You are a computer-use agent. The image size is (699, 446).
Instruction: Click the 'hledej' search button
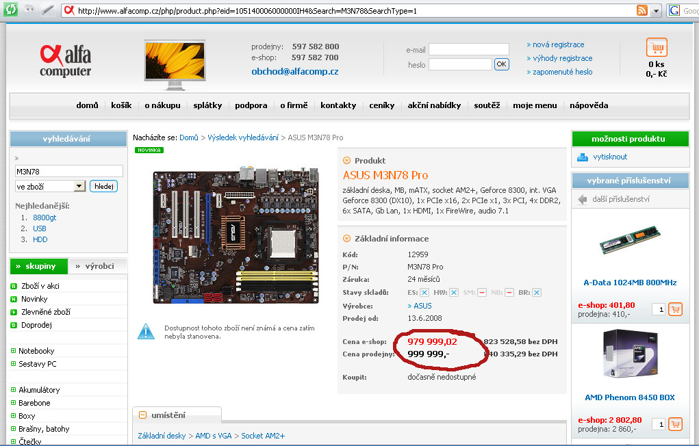pos(103,186)
